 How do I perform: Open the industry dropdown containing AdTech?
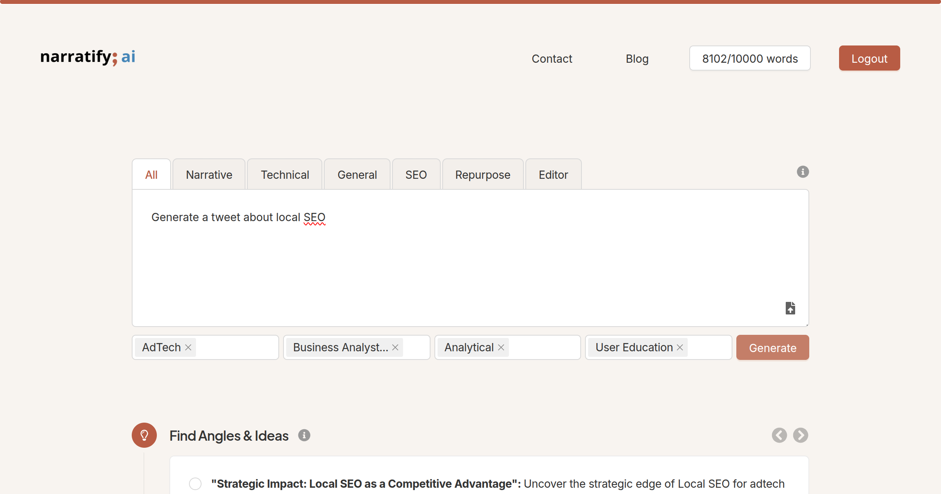tap(237, 347)
